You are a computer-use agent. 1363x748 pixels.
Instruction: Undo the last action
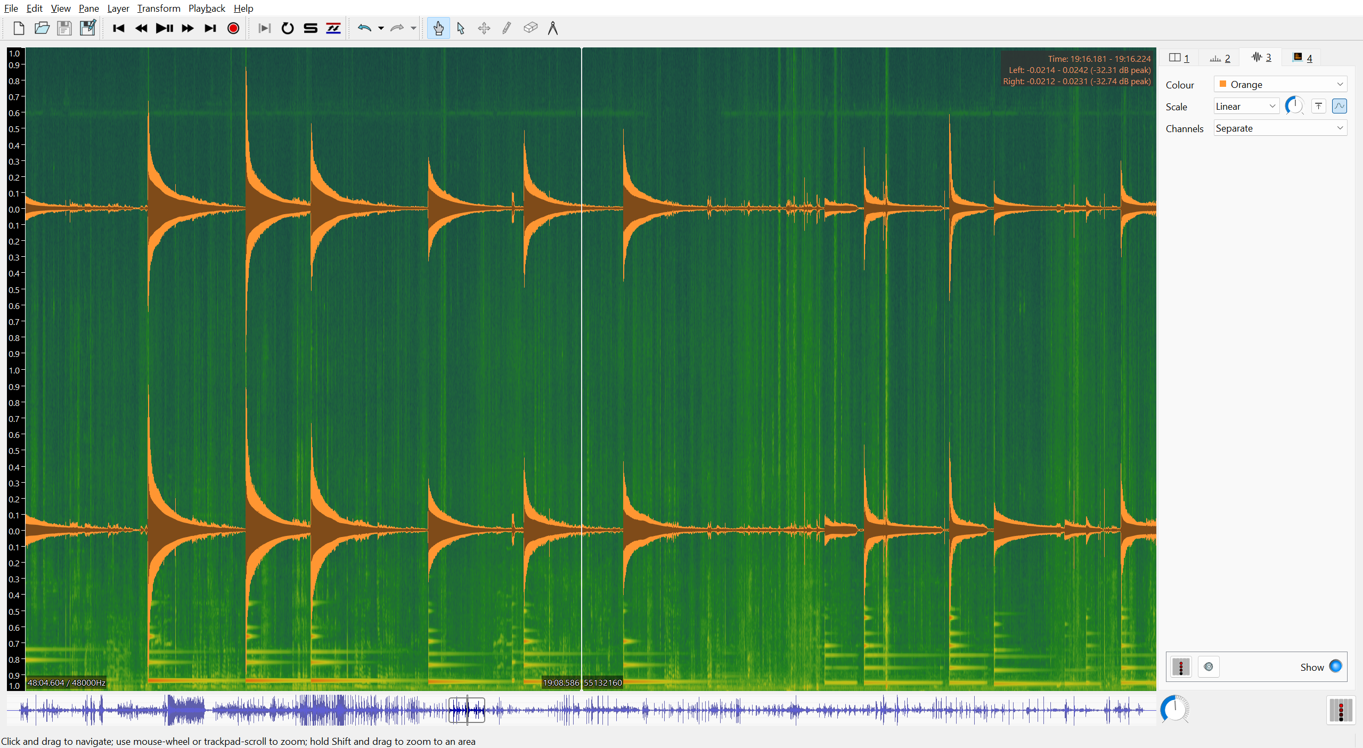365,28
